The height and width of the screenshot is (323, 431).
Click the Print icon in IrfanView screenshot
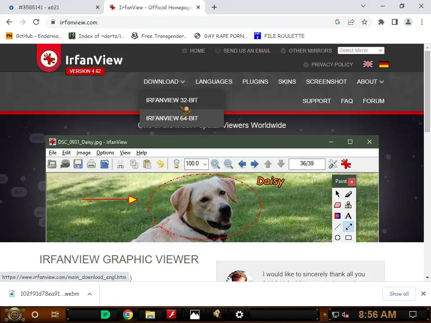[x=91, y=164]
